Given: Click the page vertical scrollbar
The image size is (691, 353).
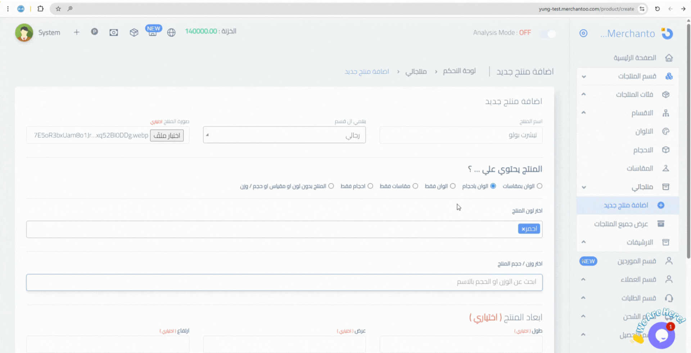Looking at the screenshot, I should click(688, 140).
